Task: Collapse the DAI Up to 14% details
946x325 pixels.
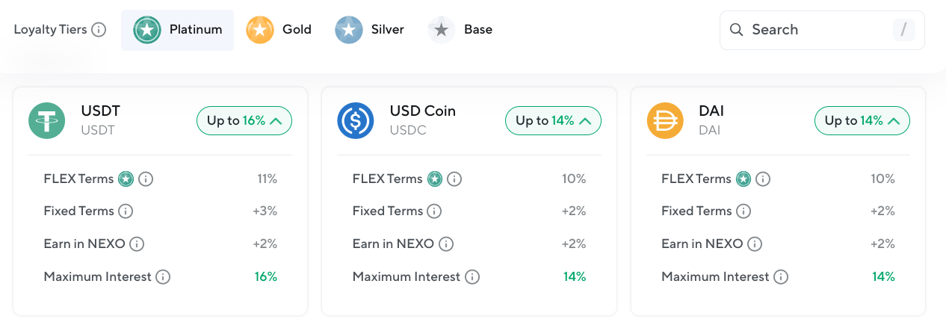Action: (862, 120)
